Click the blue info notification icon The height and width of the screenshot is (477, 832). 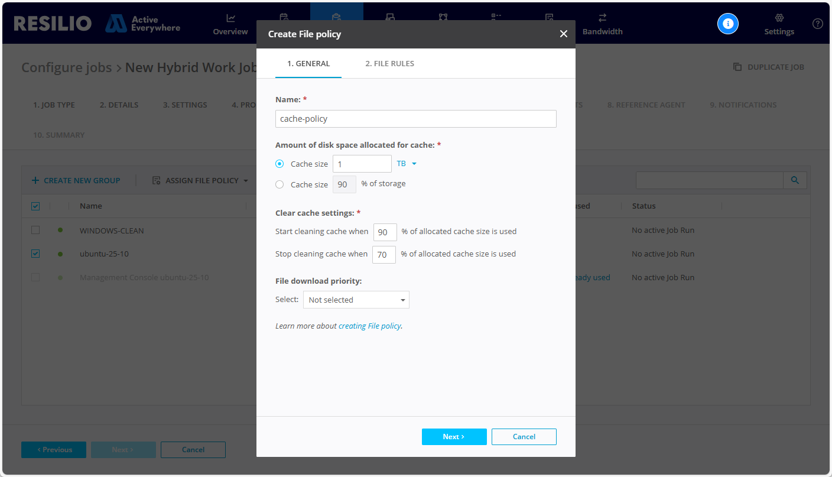pos(727,24)
